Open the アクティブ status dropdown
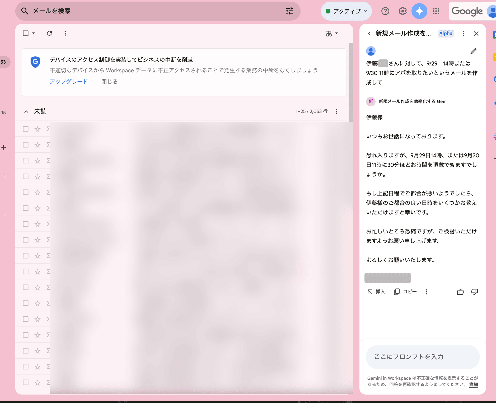 coord(346,11)
